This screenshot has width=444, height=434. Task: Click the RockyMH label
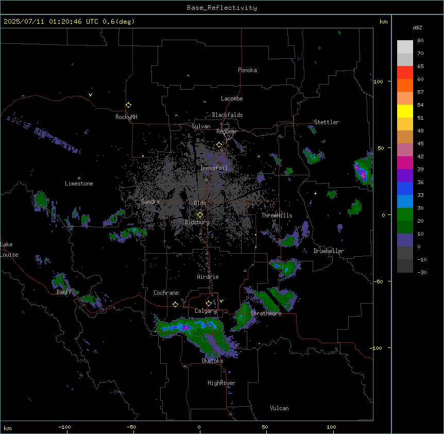[126, 117]
